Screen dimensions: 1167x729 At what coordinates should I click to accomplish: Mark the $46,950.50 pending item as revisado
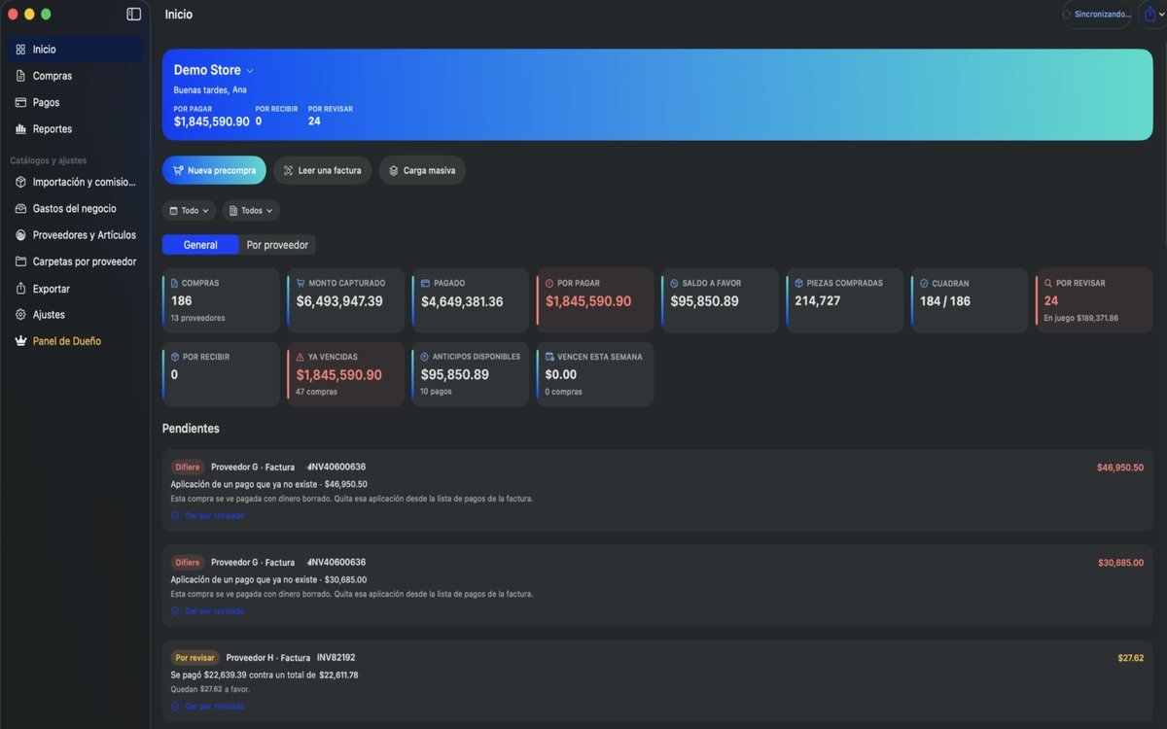point(207,516)
